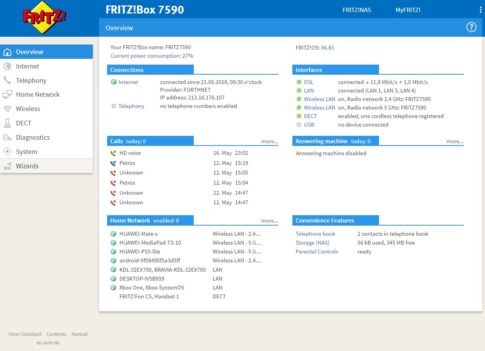Open the Diagnostics menu item
Image resolution: width=485 pixels, height=351 pixels.
click(46, 137)
